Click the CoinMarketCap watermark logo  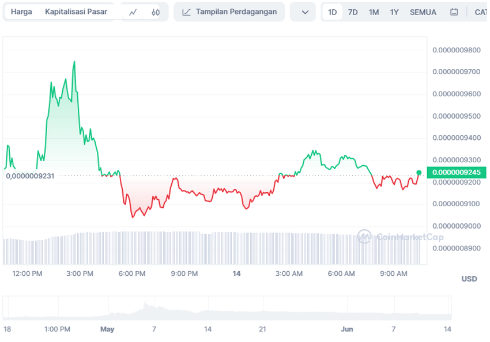(400, 236)
